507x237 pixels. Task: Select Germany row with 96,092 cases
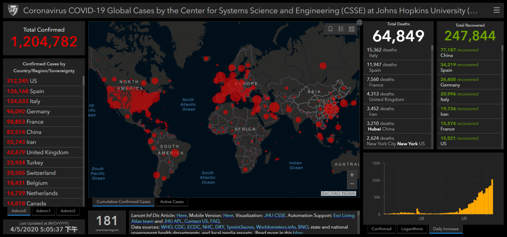(43, 111)
